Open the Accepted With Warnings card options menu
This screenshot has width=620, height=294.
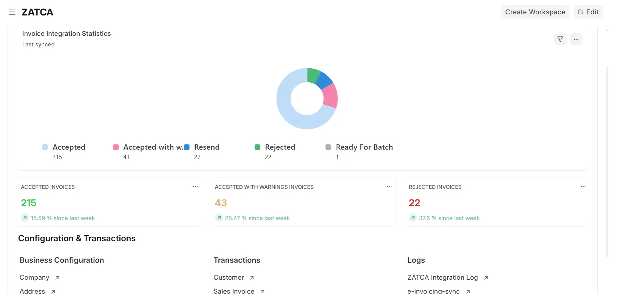click(389, 187)
